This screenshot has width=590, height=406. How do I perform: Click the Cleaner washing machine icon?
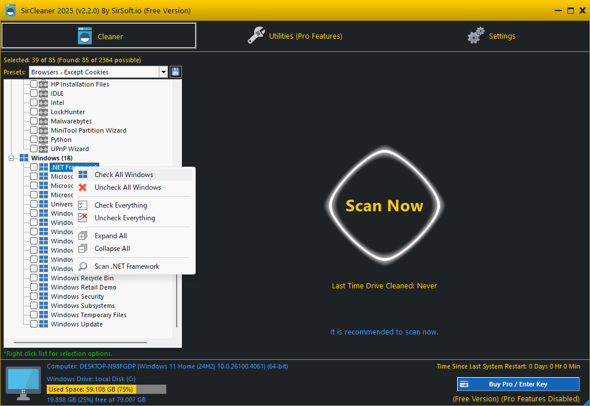click(85, 36)
